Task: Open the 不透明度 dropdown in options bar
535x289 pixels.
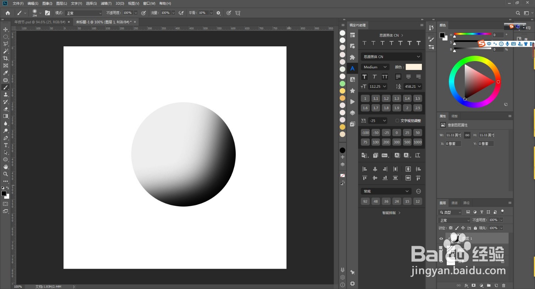Action: 136,13
